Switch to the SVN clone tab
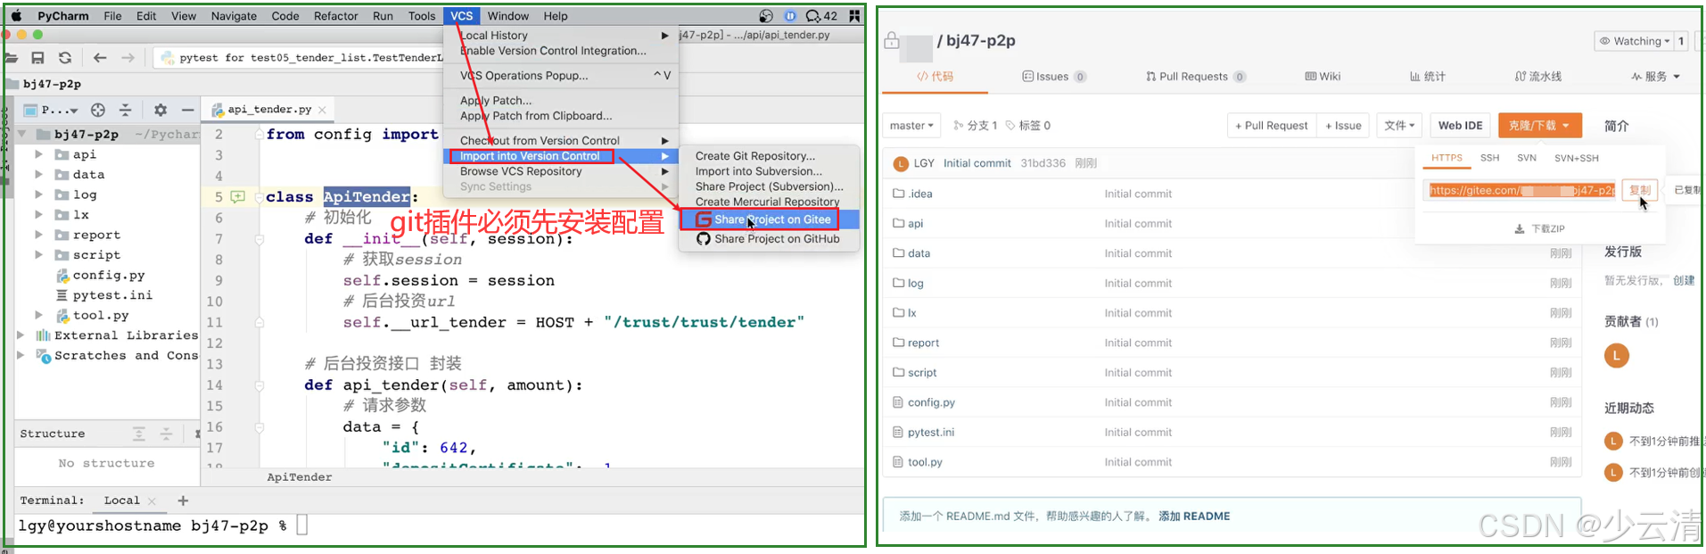This screenshot has height=554, width=1706. (x=1527, y=158)
